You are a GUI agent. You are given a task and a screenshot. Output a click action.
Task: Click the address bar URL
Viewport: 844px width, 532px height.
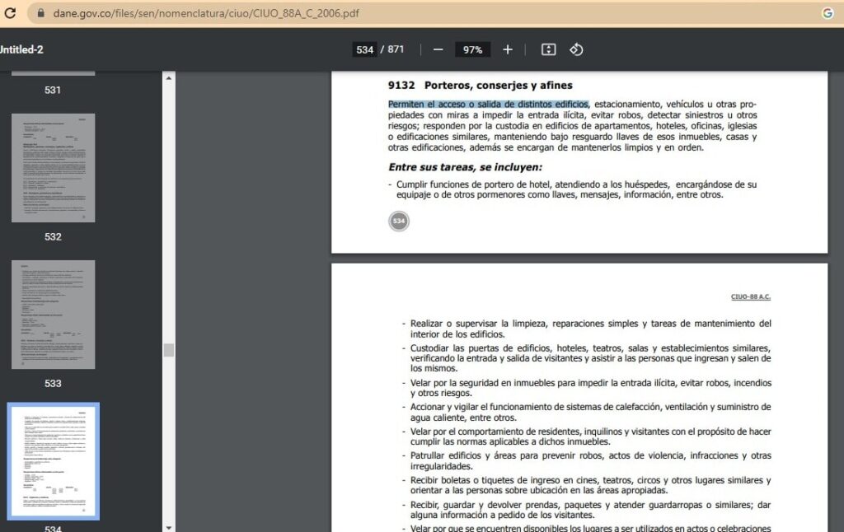206,14
